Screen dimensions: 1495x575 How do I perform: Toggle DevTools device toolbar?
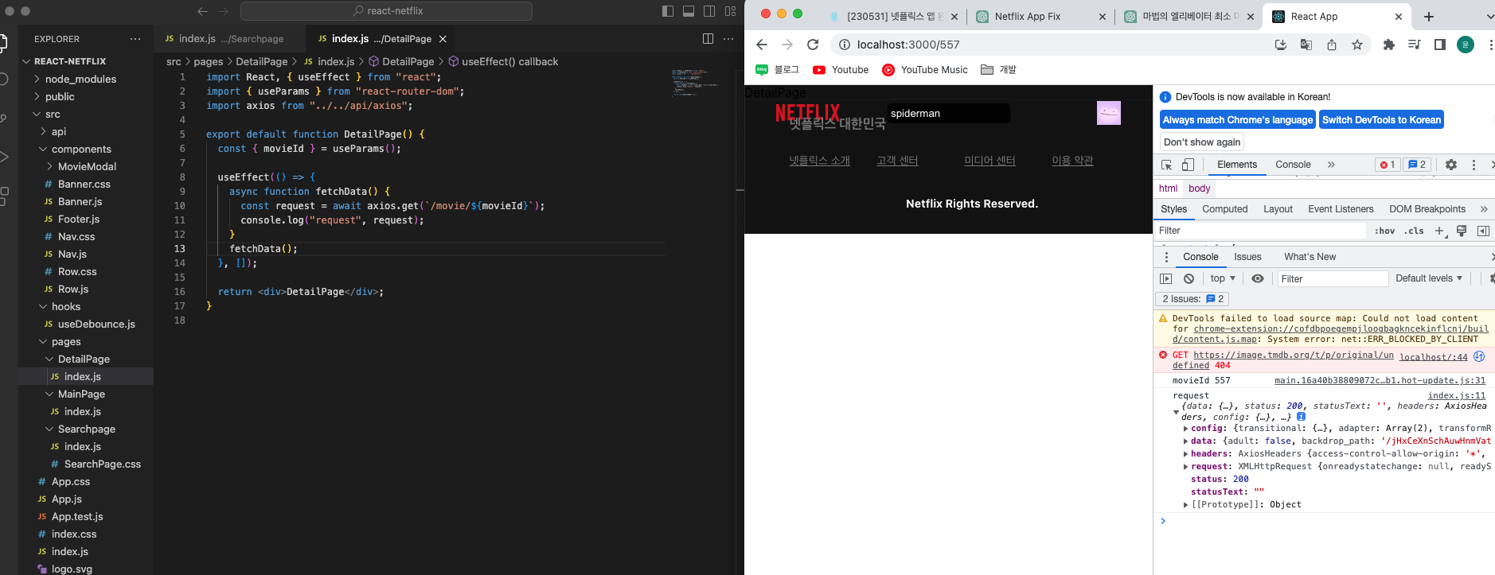click(x=1188, y=165)
